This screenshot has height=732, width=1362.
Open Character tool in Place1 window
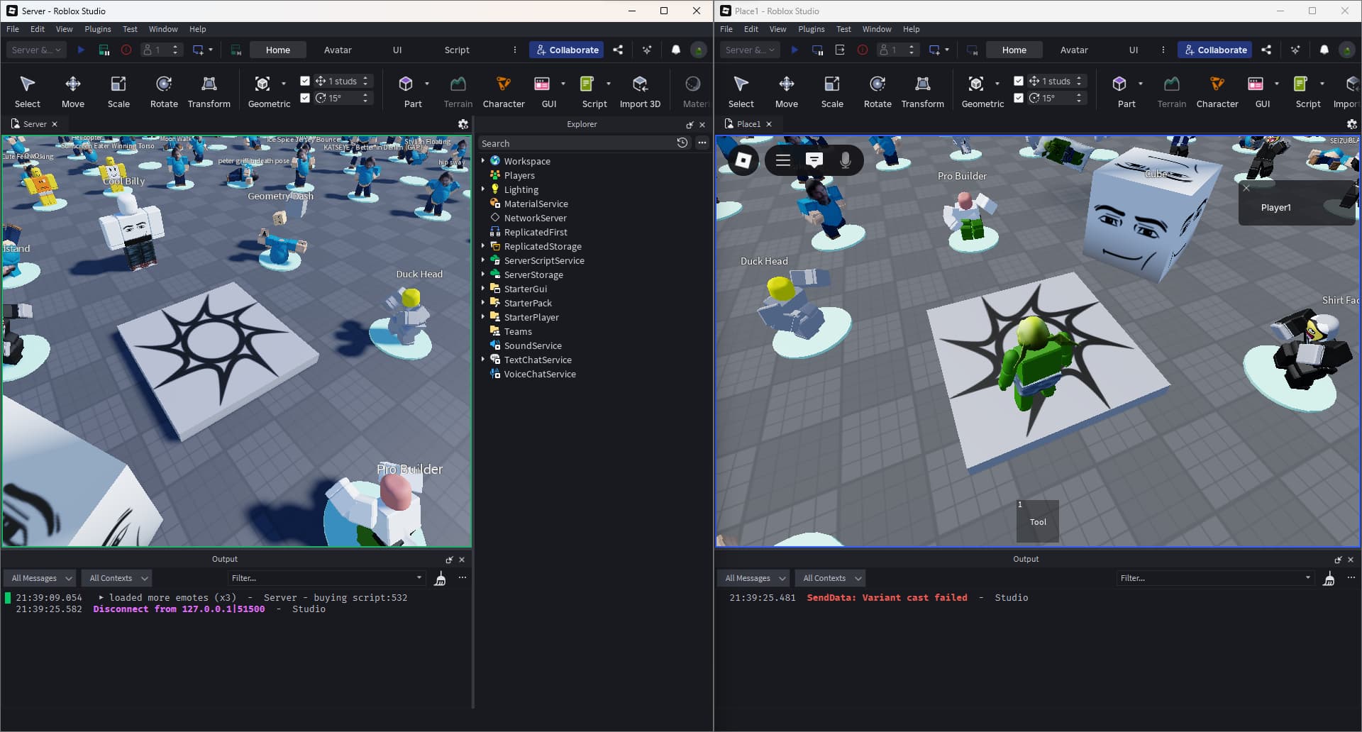[1217, 91]
